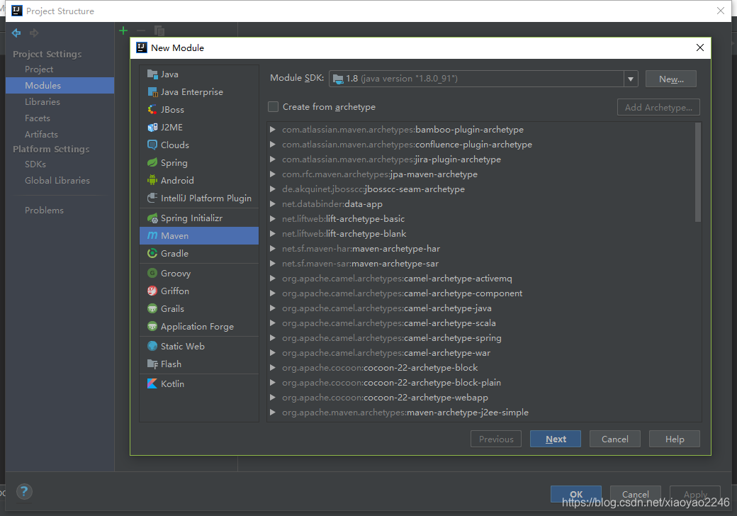Click the Next button

[556, 439]
